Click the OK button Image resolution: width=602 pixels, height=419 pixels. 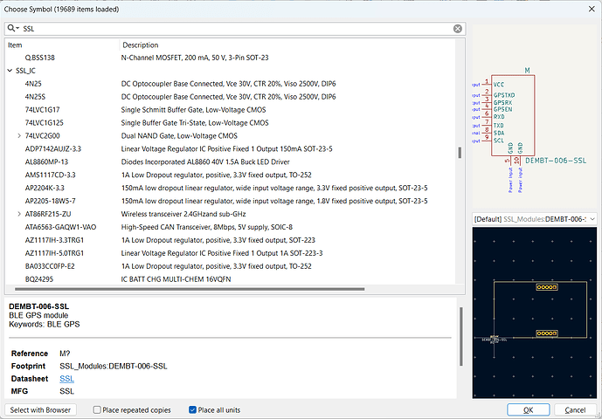click(529, 409)
